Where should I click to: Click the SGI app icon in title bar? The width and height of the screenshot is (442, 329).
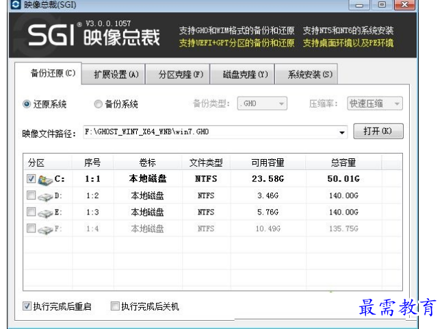click(15, 4)
